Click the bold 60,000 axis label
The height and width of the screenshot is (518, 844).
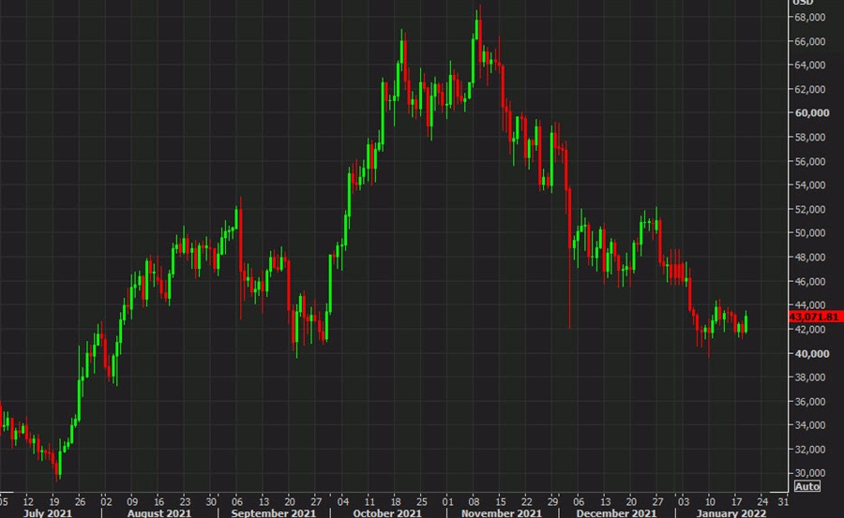coord(808,113)
